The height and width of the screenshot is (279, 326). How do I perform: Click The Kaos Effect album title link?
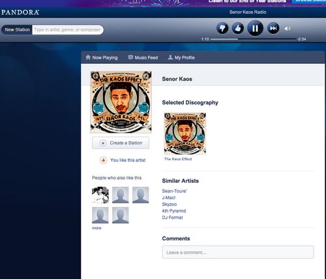pyautogui.click(x=178, y=159)
